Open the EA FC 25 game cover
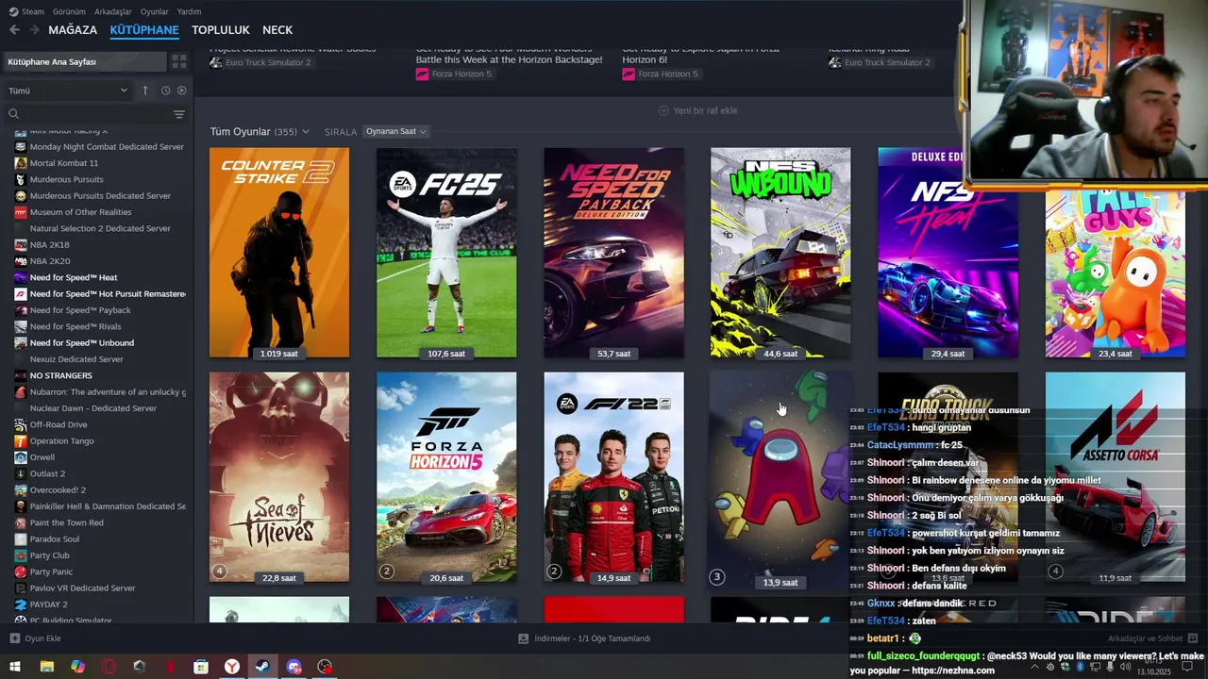The height and width of the screenshot is (679, 1208). coord(446,253)
